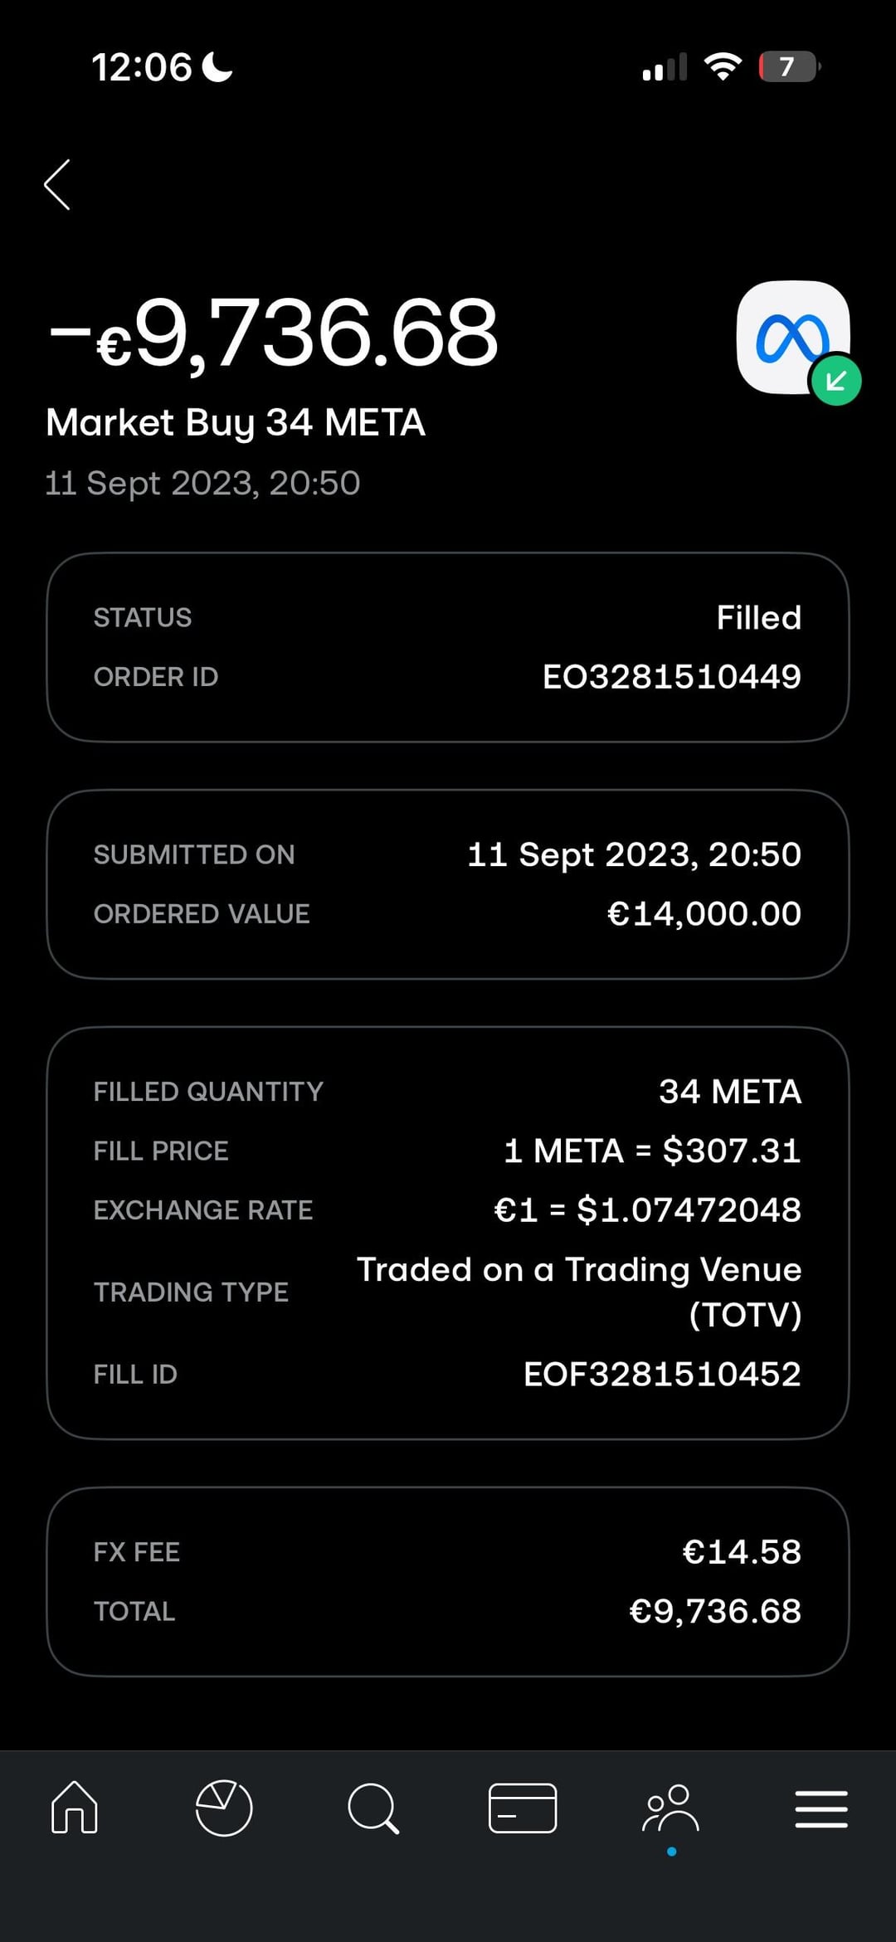Tap the −€9,736.68 amount header
The image size is (896, 1942).
coord(274,333)
